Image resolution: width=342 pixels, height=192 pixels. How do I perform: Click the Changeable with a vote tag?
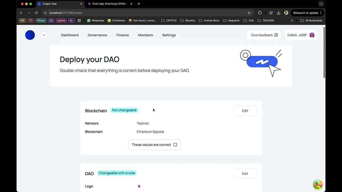pos(117,173)
